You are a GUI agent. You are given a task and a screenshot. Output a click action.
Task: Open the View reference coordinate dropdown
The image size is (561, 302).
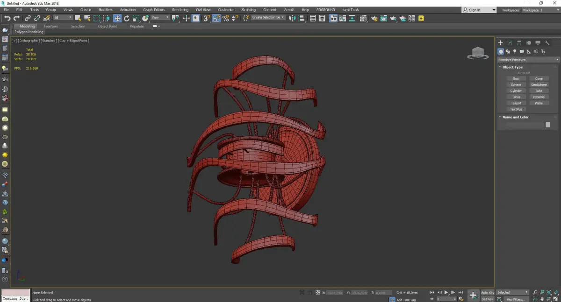[x=160, y=18]
